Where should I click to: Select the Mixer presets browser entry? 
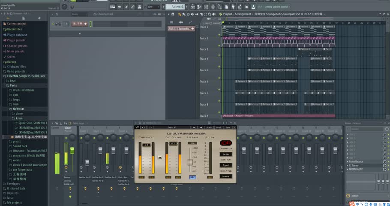click(16, 51)
